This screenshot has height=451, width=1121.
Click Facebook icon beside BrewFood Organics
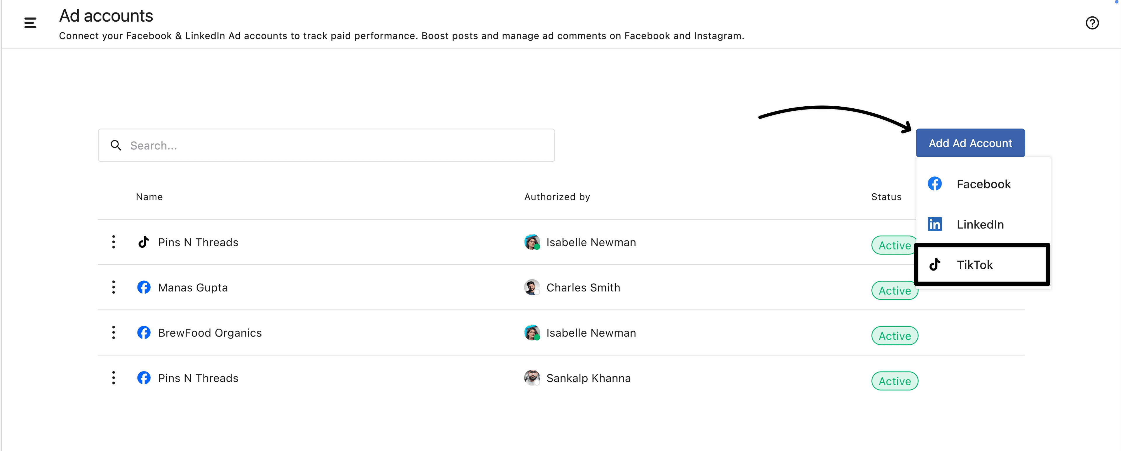144,333
